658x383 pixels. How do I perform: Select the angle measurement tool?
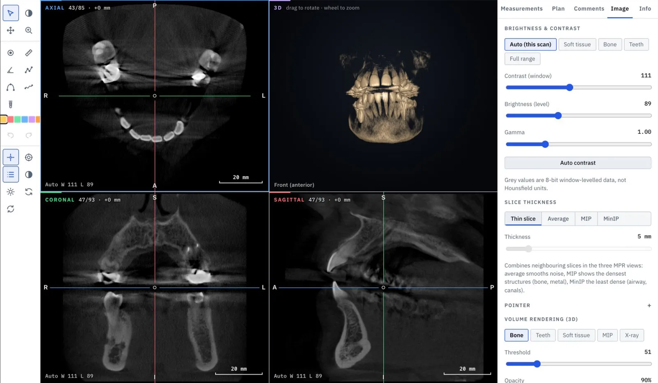click(11, 70)
